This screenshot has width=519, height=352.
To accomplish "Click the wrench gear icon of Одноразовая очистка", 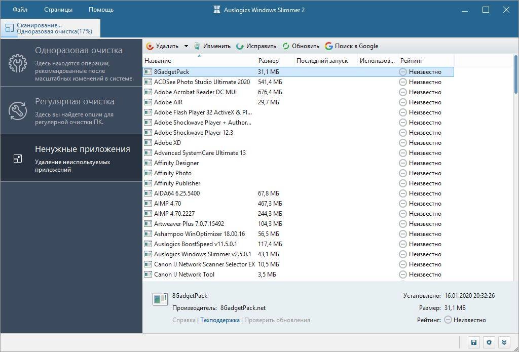I will pyautogui.click(x=18, y=63).
